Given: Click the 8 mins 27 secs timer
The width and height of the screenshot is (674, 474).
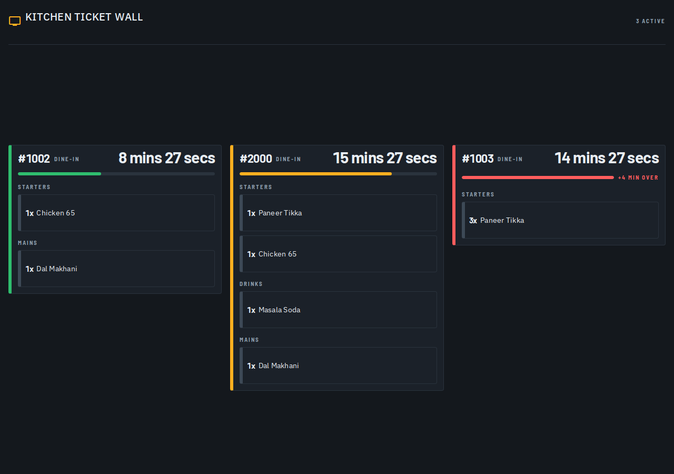Looking at the screenshot, I should click(167, 158).
